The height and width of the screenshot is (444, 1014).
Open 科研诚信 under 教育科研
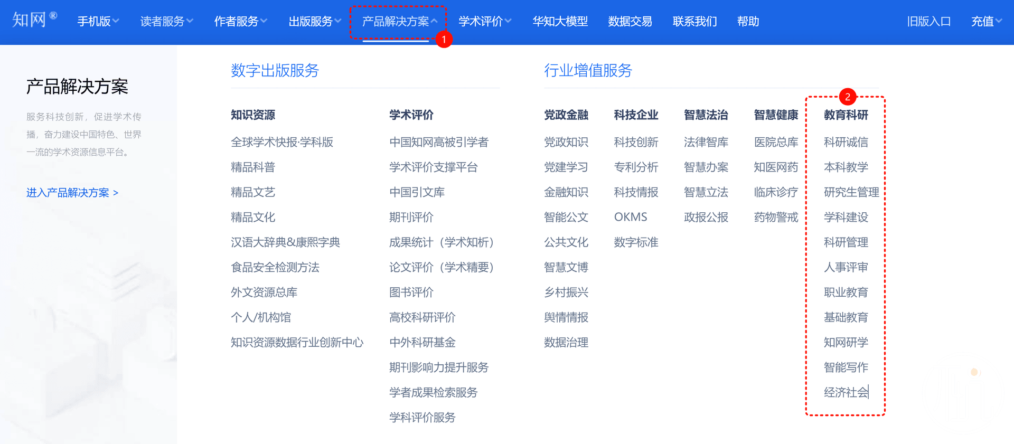pos(846,142)
